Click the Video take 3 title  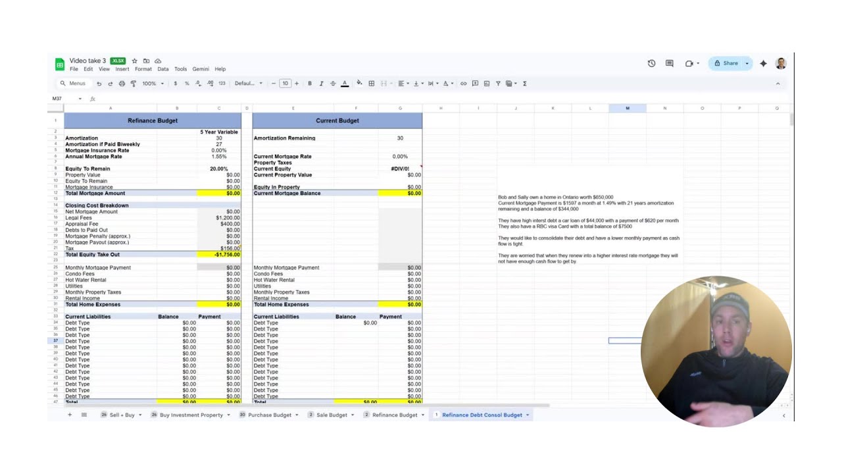coord(87,61)
